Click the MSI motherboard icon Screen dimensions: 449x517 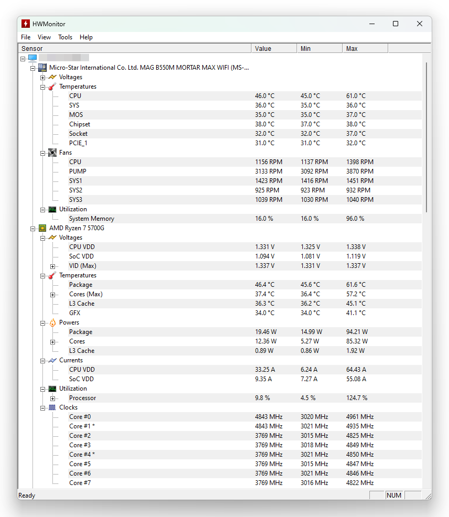(x=42, y=68)
